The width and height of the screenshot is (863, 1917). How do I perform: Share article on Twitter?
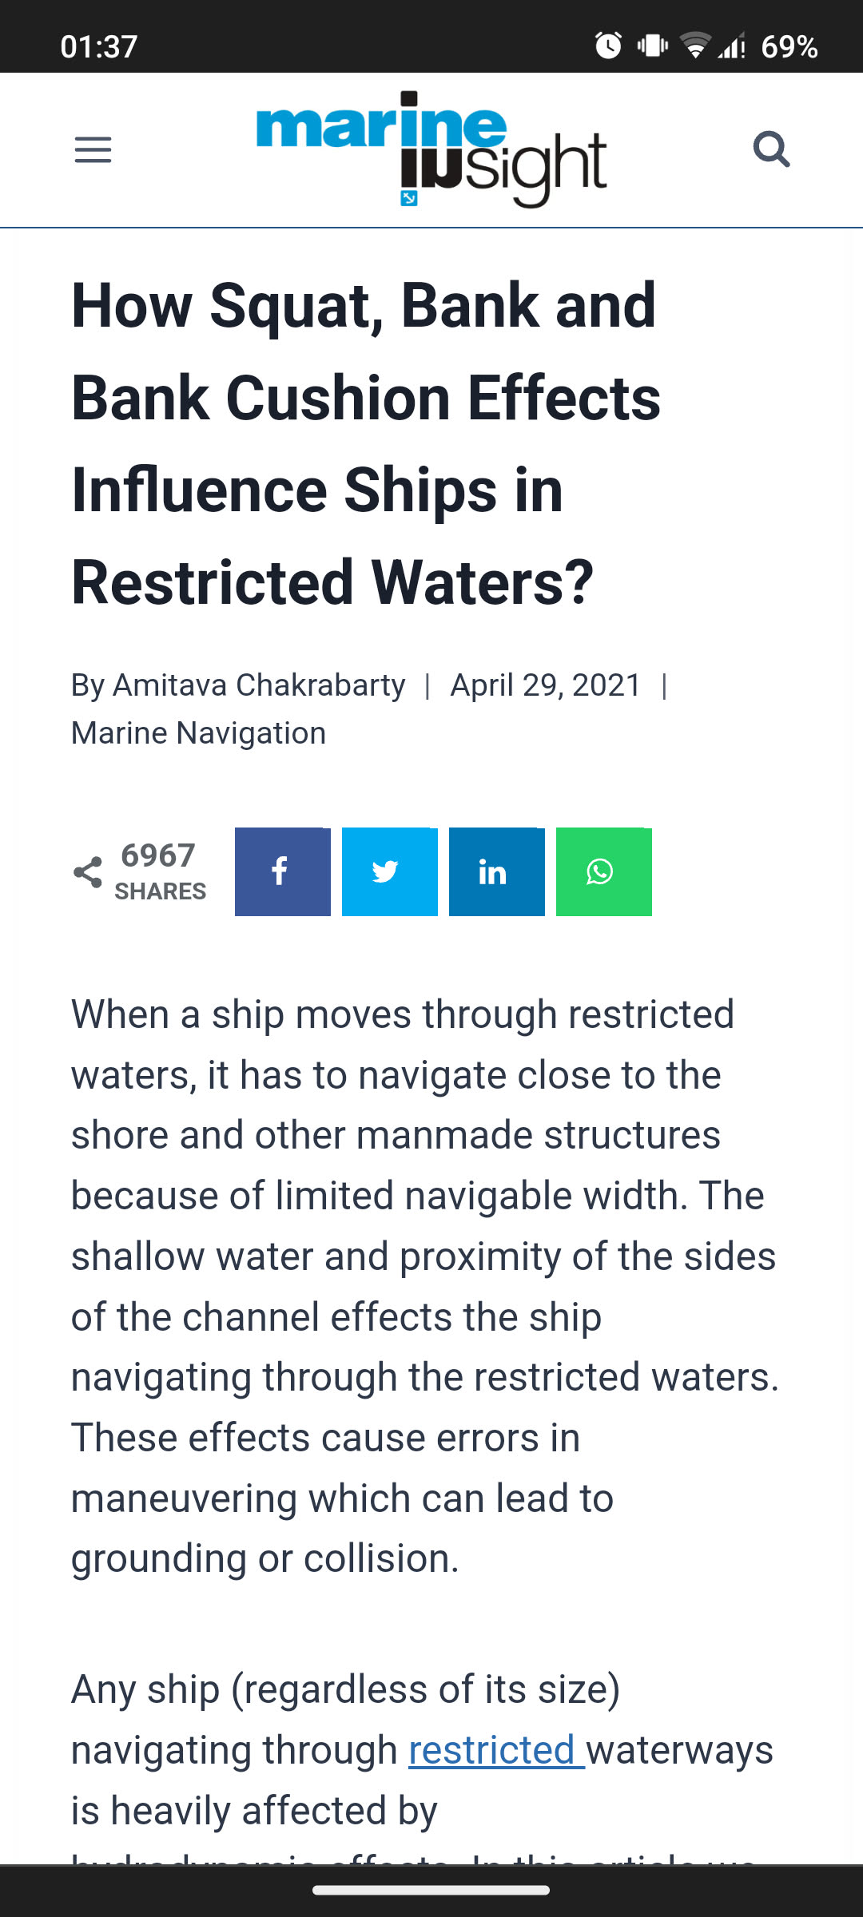click(389, 871)
